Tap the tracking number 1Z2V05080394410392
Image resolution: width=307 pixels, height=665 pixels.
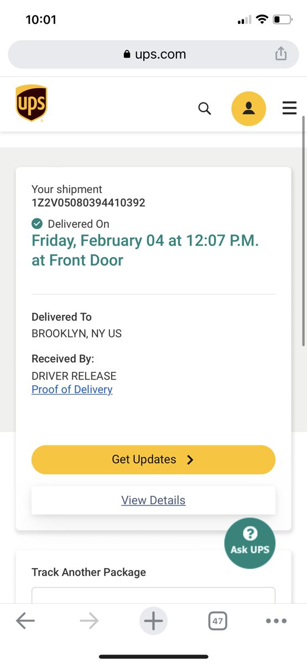[x=89, y=203]
